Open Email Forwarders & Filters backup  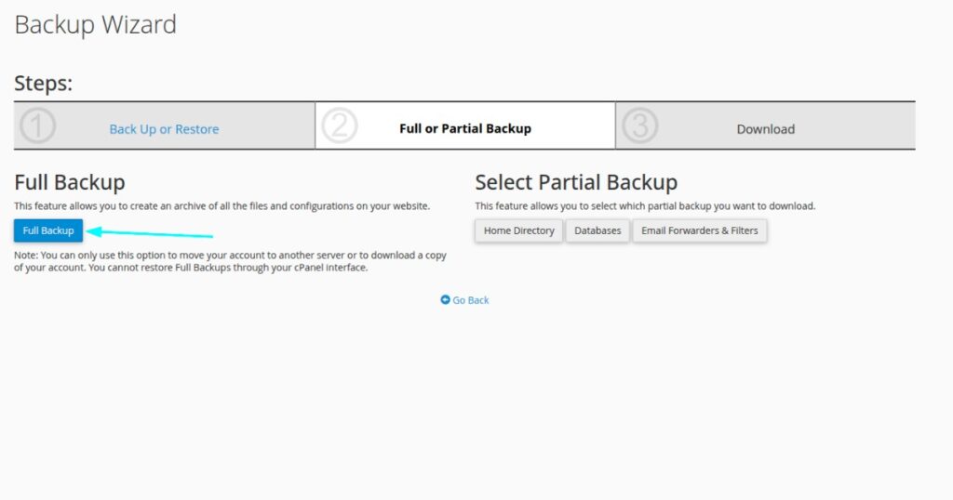click(x=699, y=230)
